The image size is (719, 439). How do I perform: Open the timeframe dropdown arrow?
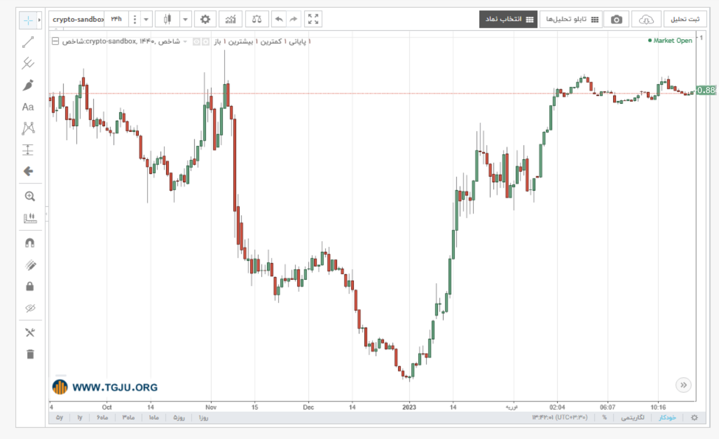pyautogui.click(x=146, y=19)
